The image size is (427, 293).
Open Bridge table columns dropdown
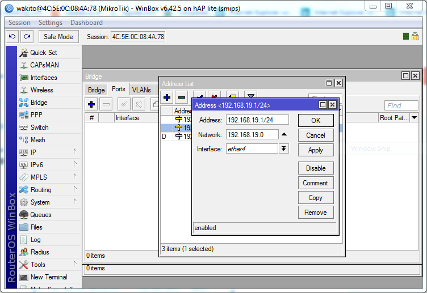click(x=414, y=118)
